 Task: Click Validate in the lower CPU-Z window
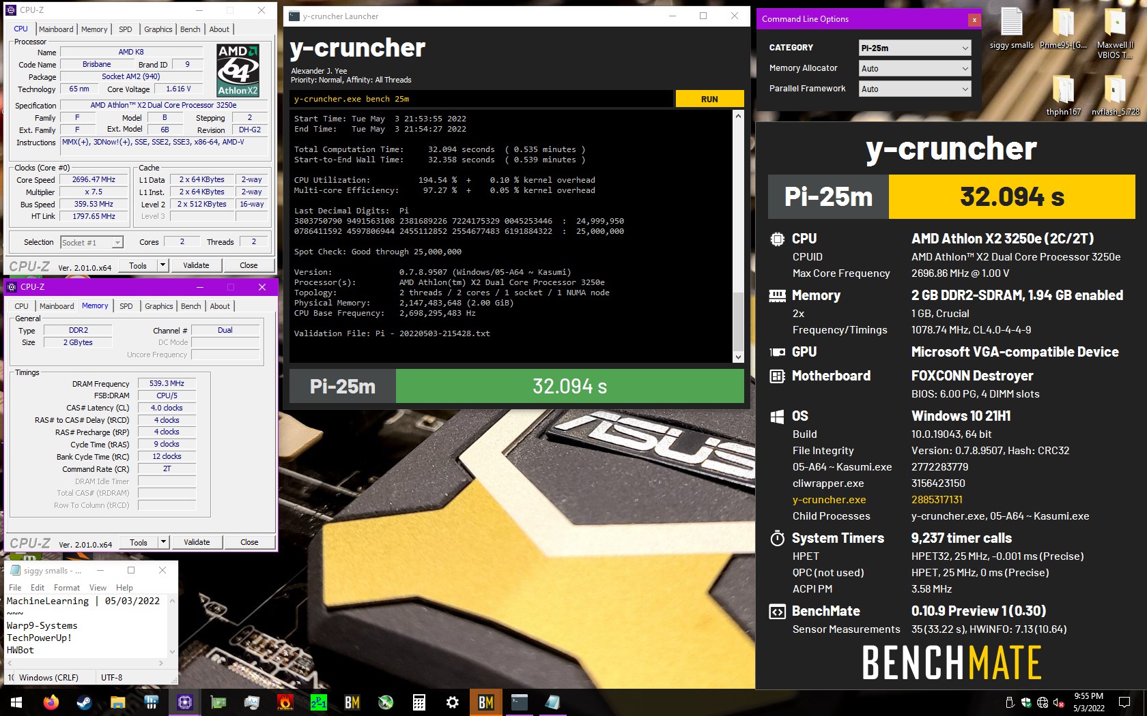coord(197,542)
